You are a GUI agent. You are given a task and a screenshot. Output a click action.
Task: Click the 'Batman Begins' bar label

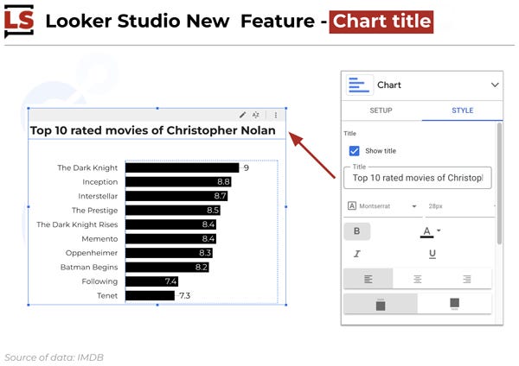point(89,268)
